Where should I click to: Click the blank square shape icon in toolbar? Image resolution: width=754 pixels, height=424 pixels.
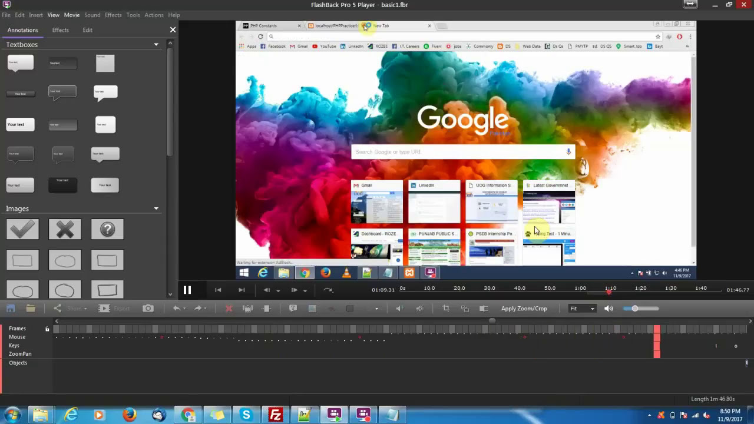click(x=350, y=309)
